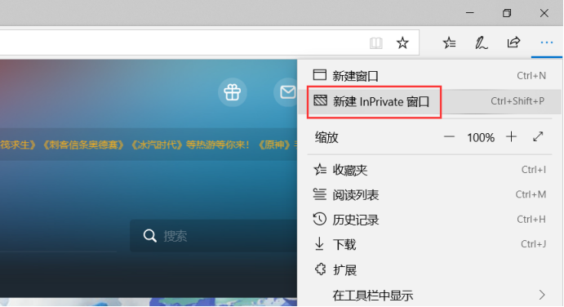This screenshot has height=307, width=564.
Task: Choose 新建 InPrivate 窗口 from menu
Action: (x=430, y=101)
